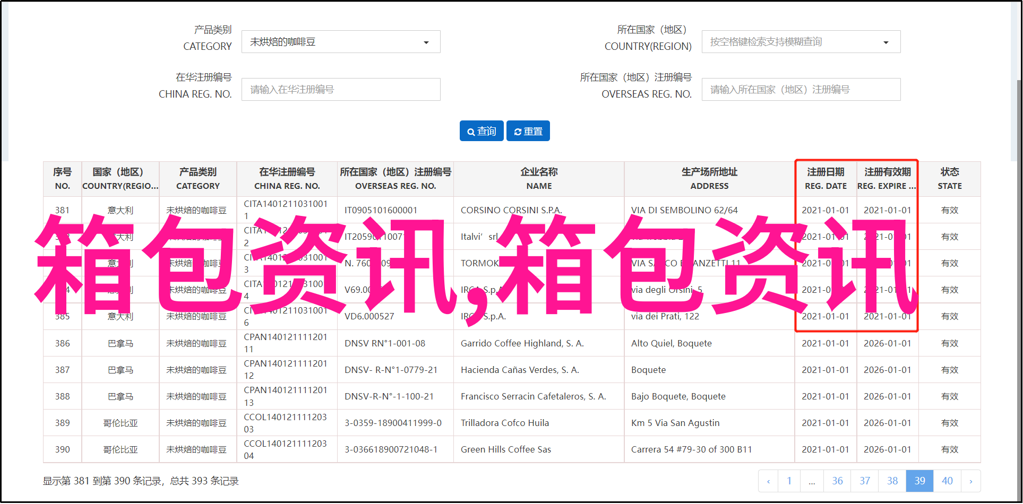This screenshot has height=504, width=1023.
Task: Click the ellipsis pagination item
Action: pos(812,481)
